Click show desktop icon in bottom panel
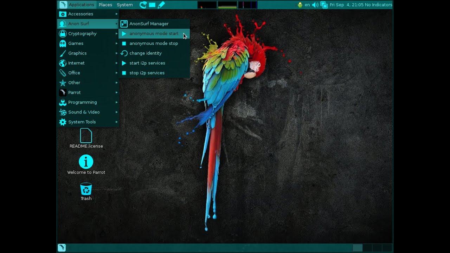 click(62, 248)
